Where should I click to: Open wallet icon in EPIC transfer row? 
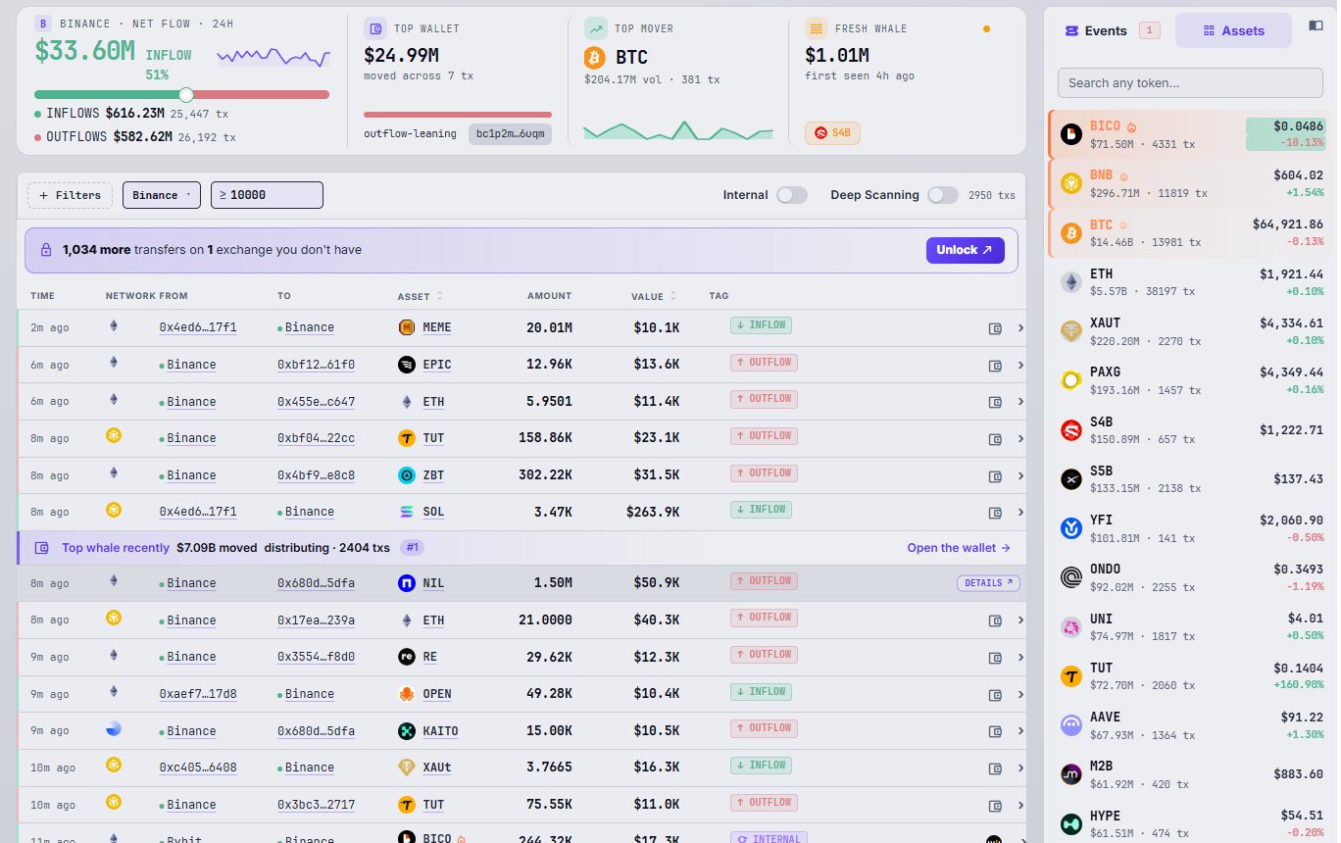(995, 366)
